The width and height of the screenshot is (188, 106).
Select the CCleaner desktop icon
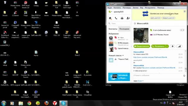[15, 14]
